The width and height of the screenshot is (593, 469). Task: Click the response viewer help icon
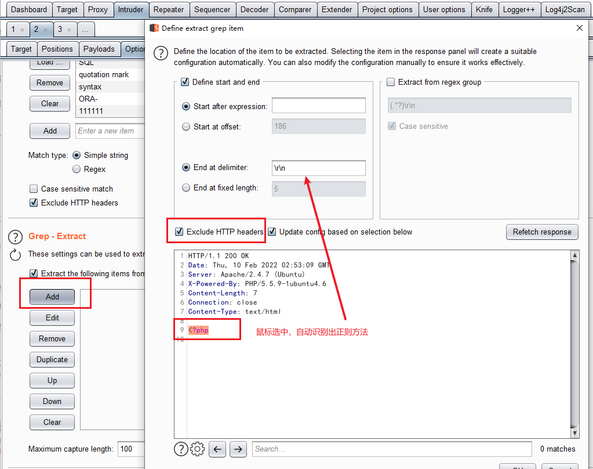(x=181, y=449)
